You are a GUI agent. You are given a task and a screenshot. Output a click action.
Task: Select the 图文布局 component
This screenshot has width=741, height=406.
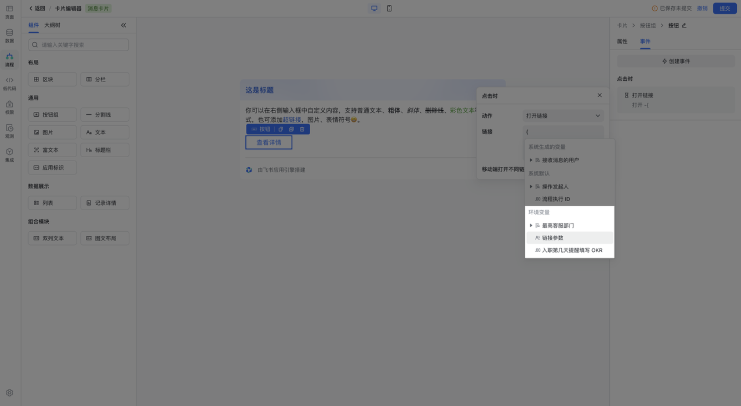click(104, 238)
